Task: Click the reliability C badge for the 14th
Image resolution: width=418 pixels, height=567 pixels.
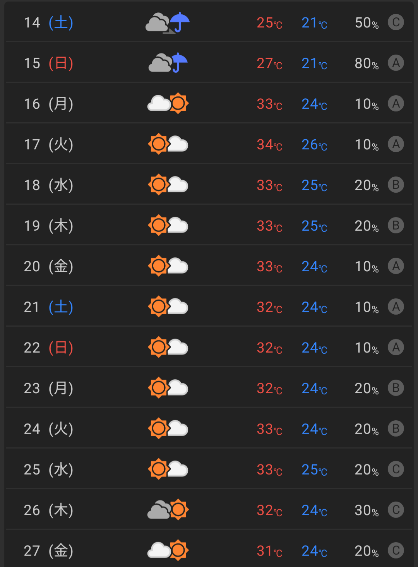Action: 396,22
